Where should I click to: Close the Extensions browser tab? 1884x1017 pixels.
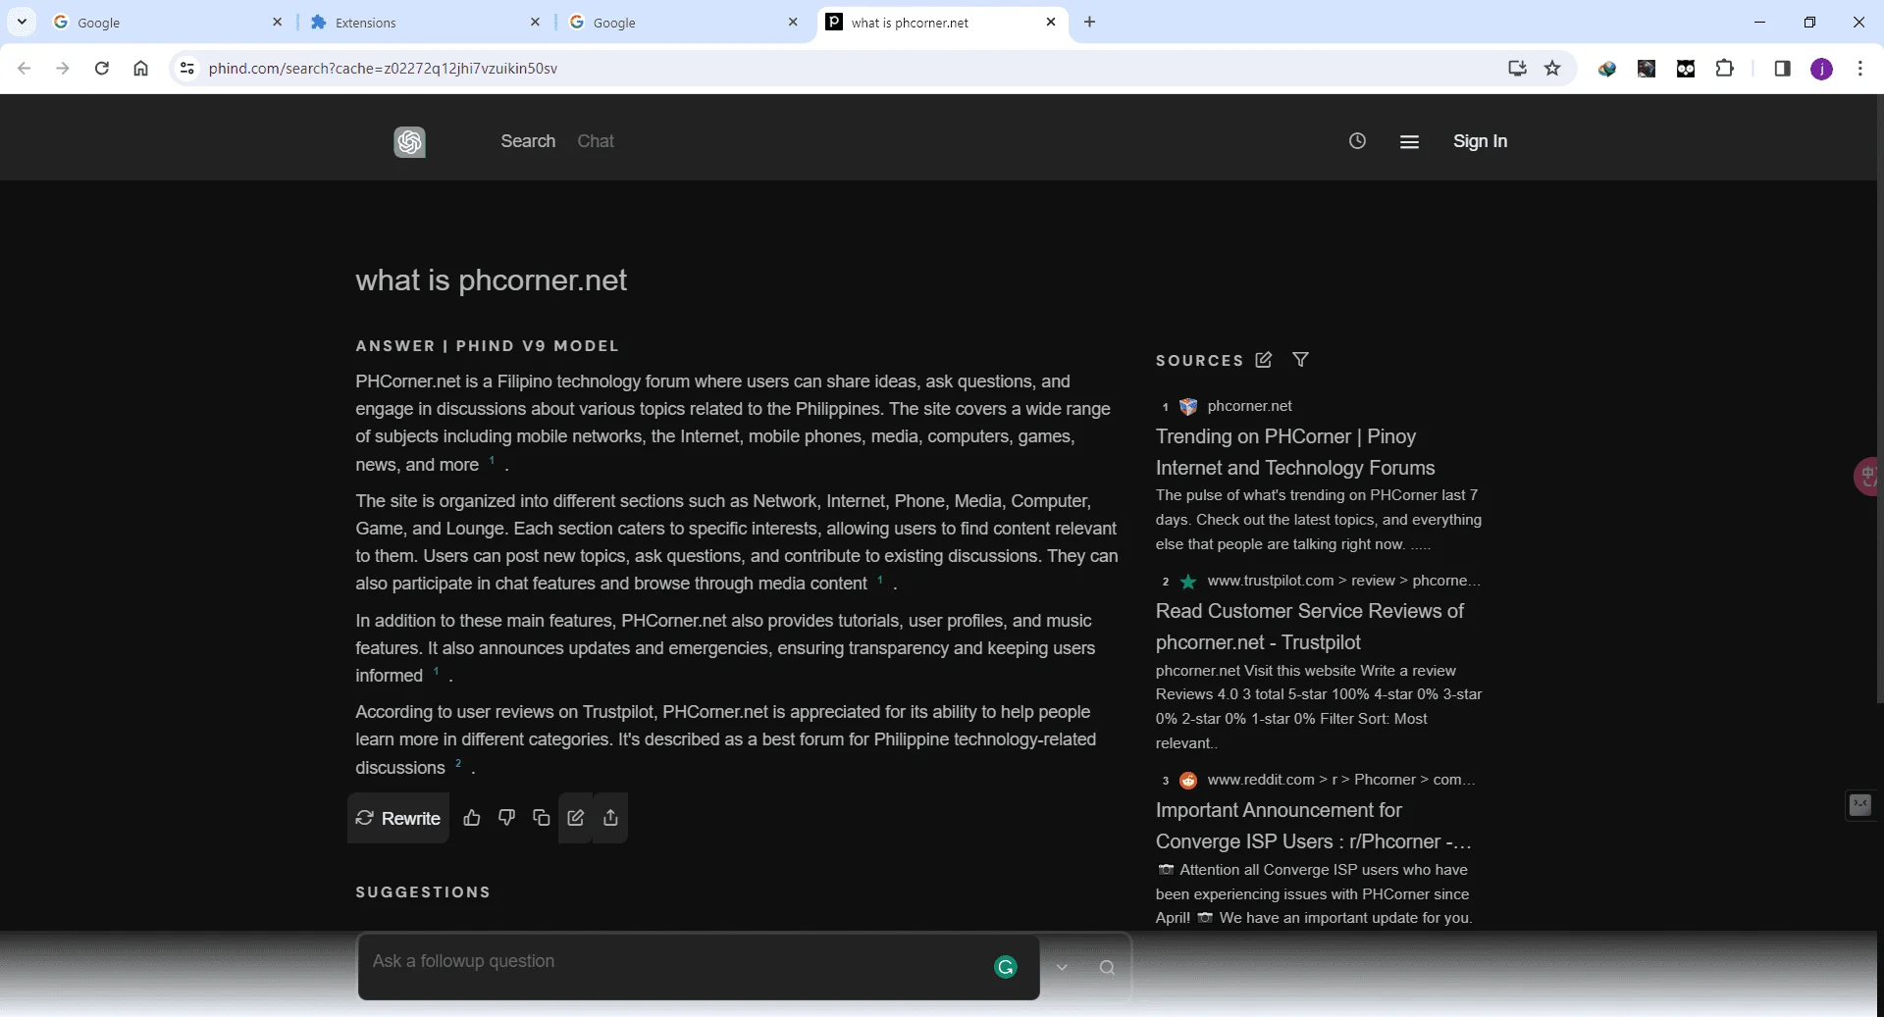coord(535,22)
